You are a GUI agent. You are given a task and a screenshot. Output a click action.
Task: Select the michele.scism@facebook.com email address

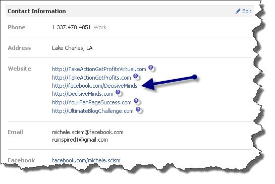click(88, 132)
